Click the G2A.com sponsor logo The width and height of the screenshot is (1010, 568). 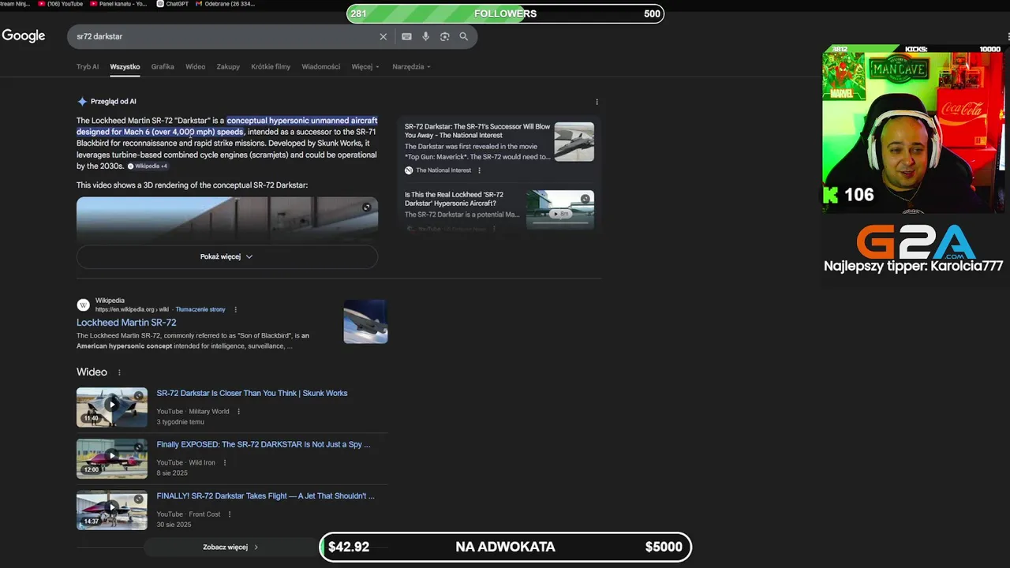tap(916, 243)
